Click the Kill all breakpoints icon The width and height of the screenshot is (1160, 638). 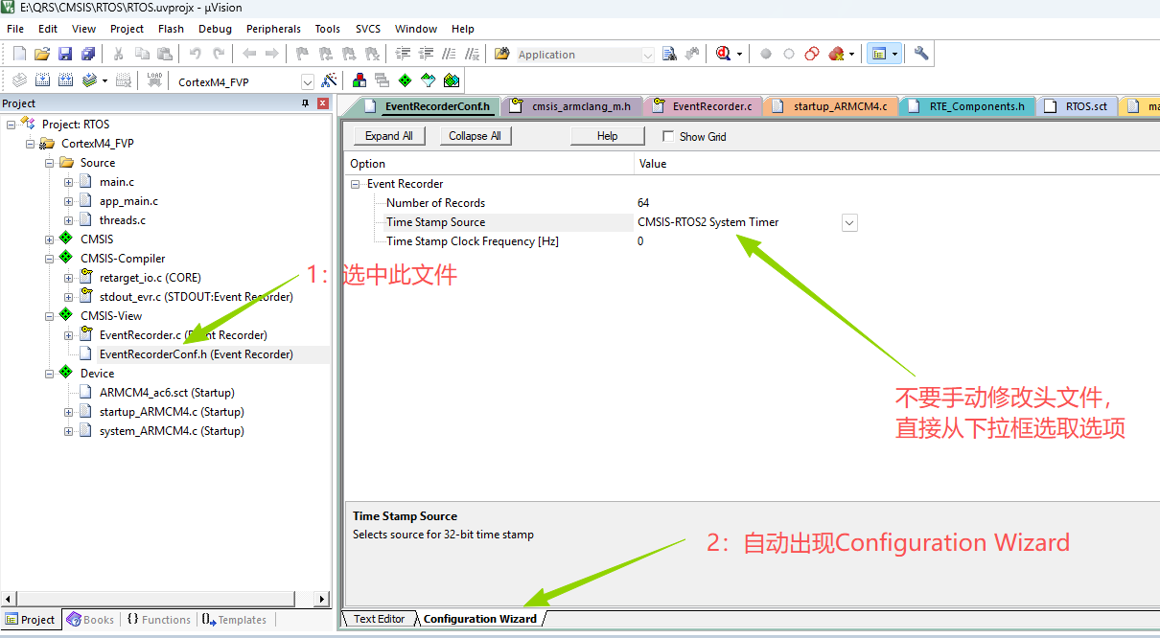click(x=836, y=55)
